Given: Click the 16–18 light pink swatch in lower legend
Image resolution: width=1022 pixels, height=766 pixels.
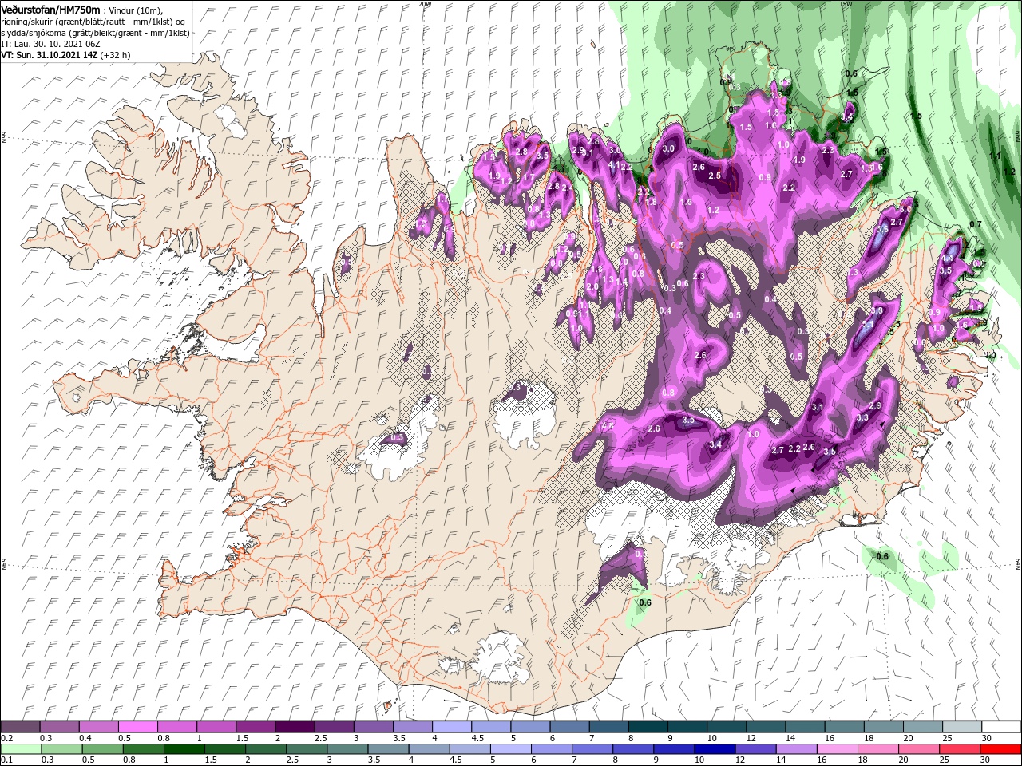Looking at the screenshot, I should [837, 749].
